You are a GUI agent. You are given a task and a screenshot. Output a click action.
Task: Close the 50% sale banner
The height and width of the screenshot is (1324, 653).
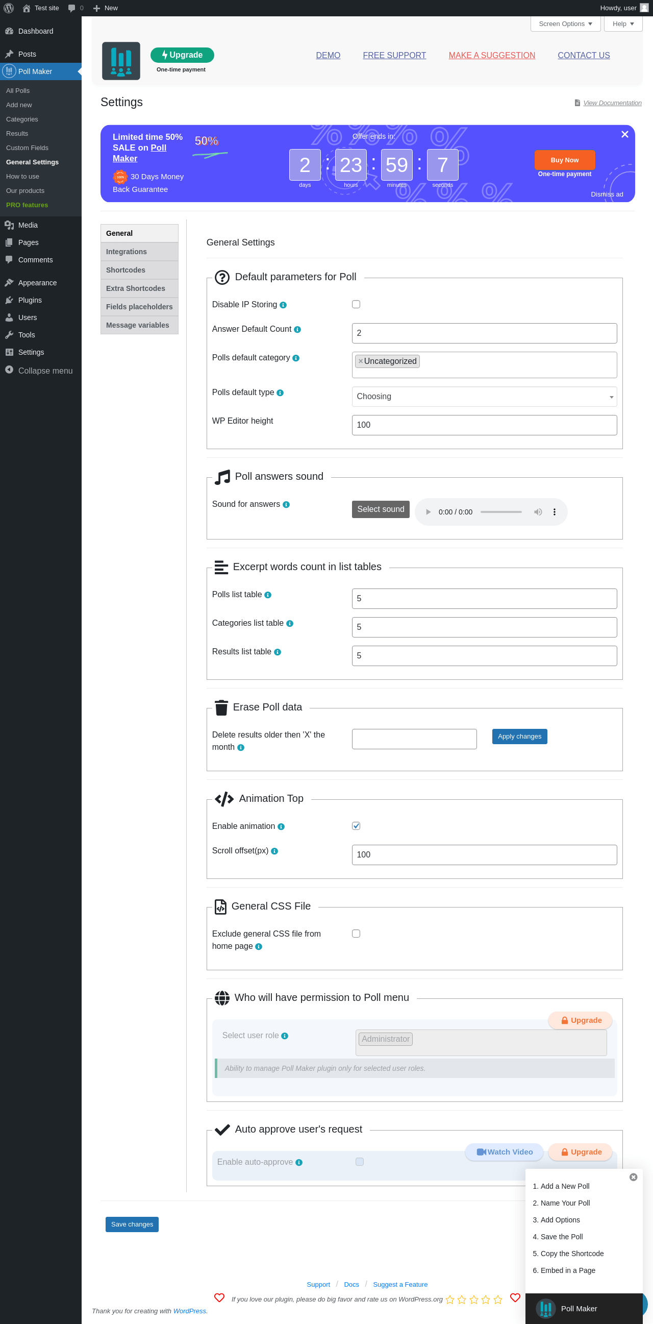(625, 134)
